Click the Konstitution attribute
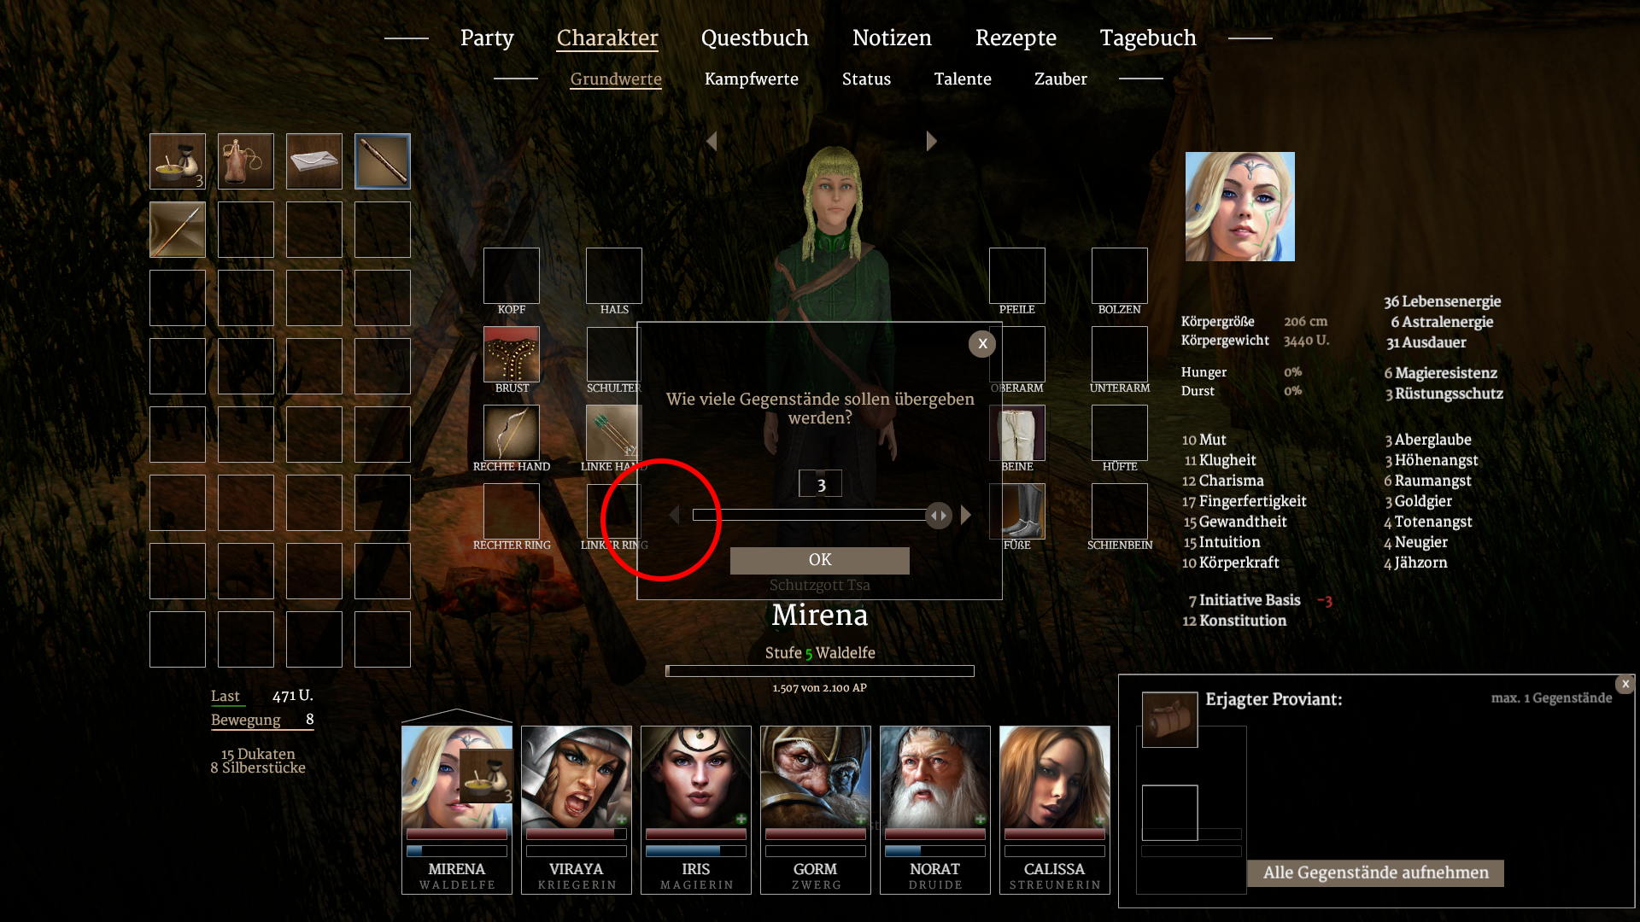Screen dimensions: 1640x922 point(1234,621)
